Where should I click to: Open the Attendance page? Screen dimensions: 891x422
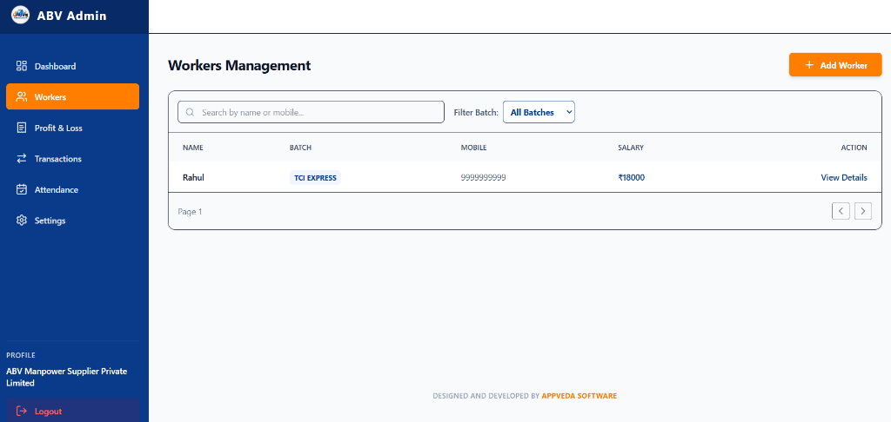pyautogui.click(x=73, y=189)
